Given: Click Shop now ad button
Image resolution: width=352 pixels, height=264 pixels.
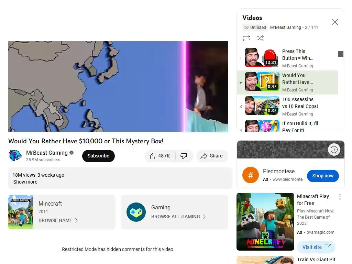Looking at the screenshot, I should (323, 176).
